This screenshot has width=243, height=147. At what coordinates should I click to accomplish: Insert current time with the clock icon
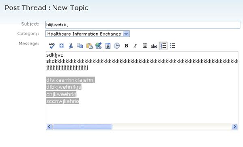click(x=117, y=46)
